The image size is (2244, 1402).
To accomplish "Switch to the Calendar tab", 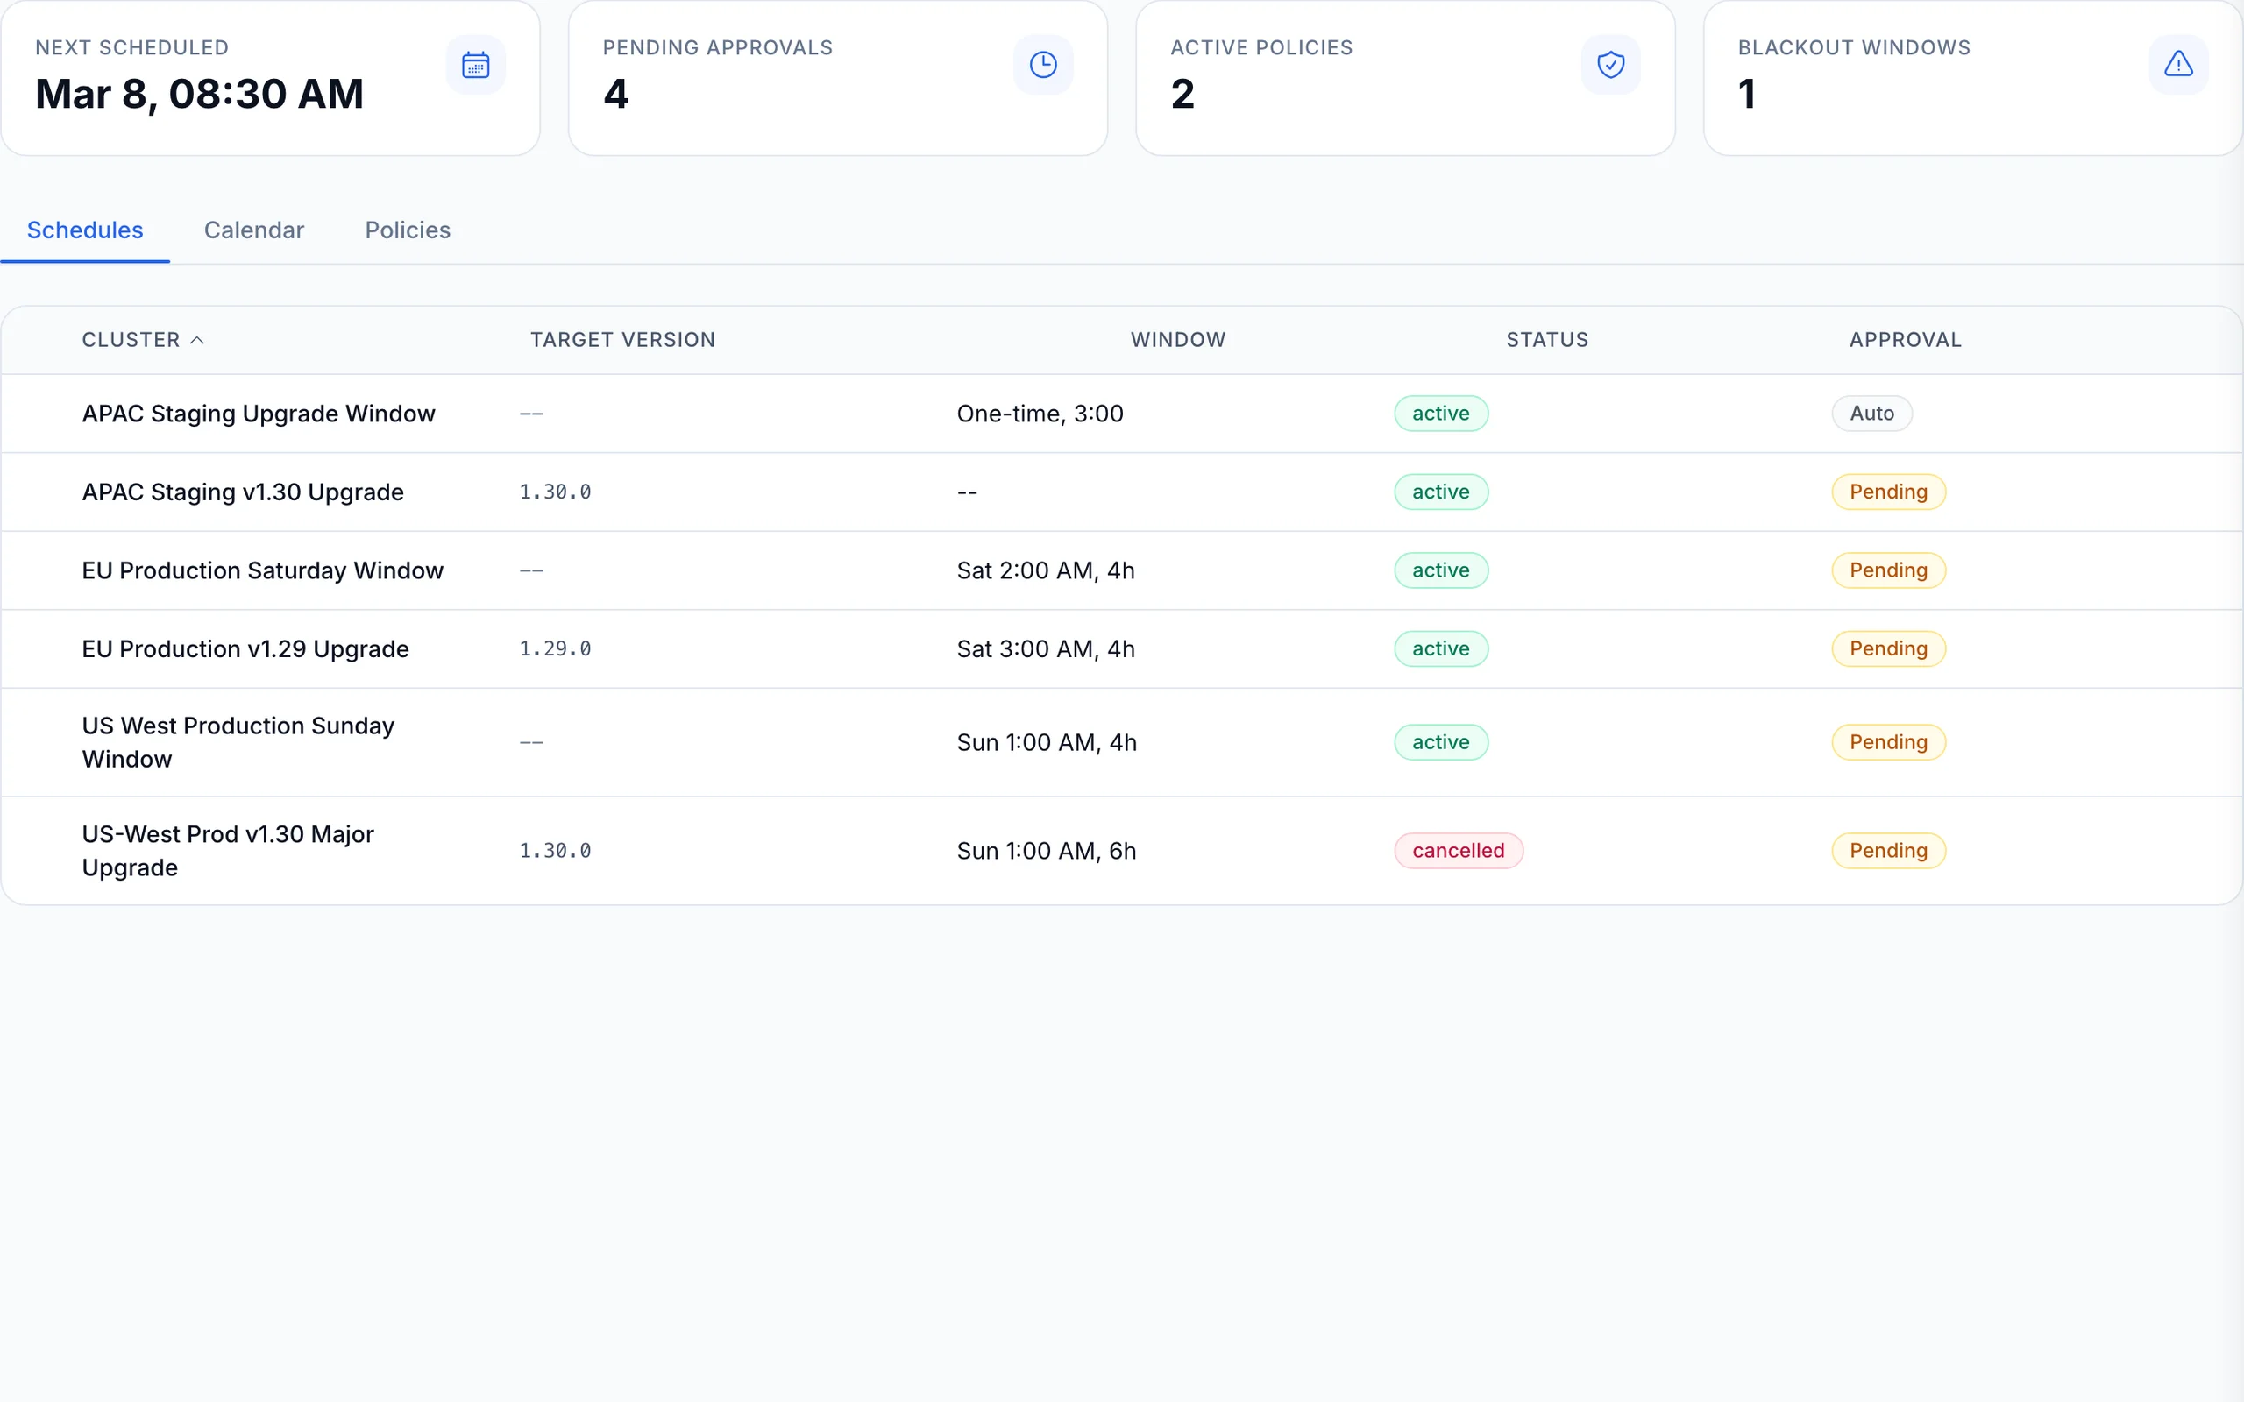I will [253, 230].
